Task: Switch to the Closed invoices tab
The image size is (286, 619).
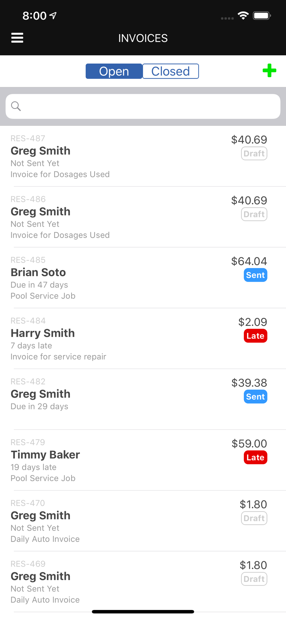Action: click(171, 71)
